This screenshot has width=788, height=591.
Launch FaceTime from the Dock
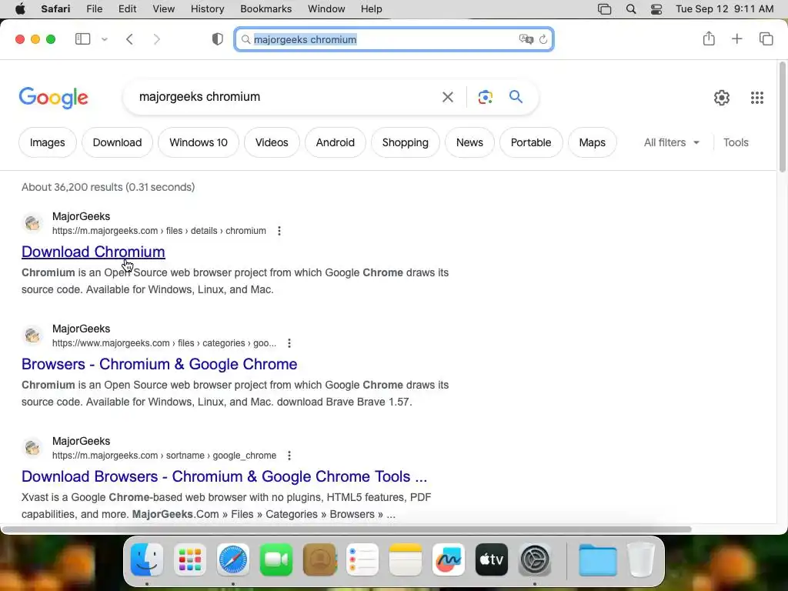tap(276, 560)
